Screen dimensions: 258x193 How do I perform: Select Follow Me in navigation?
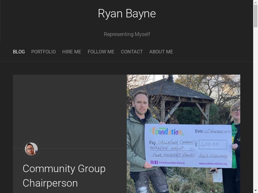[x=101, y=52]
